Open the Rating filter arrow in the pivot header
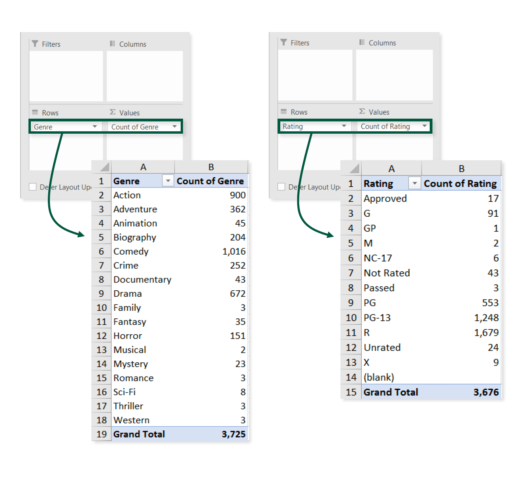 point(414,183)
